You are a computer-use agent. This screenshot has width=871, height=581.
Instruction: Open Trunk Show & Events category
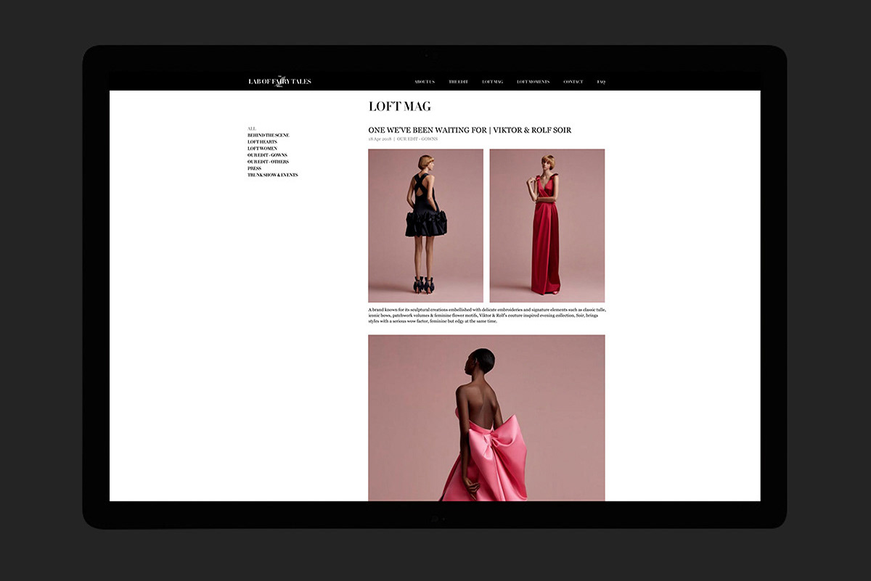point(273,175)
